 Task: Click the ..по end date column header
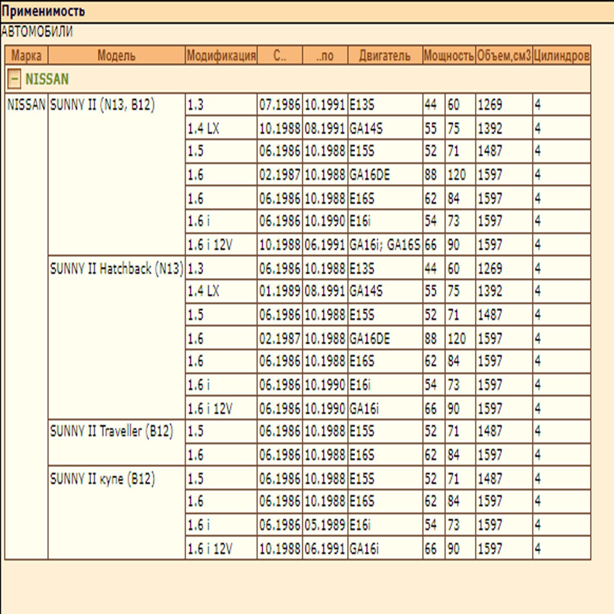click(325, 56)
